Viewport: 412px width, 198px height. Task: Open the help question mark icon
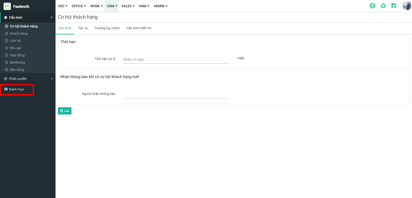coord(372,6)
